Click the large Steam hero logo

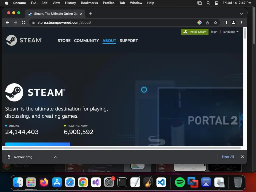pos(35,92)
